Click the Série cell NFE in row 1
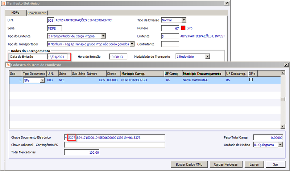The width and height of the screenshot is (290, 171). 65,80
